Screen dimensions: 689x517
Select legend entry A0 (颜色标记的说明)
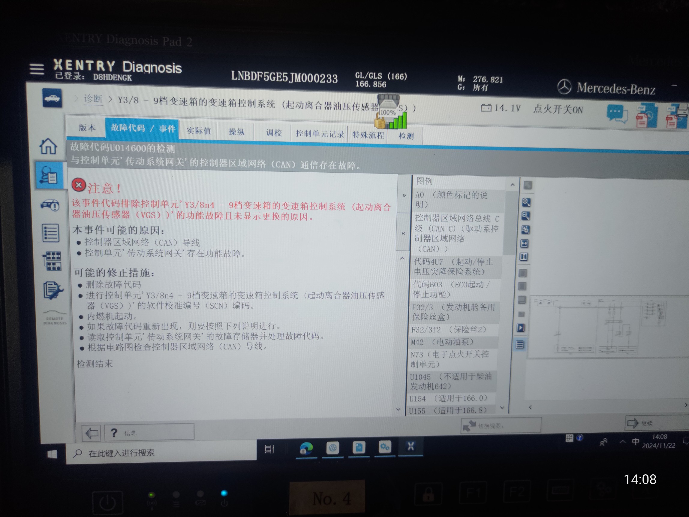point(459,200)
